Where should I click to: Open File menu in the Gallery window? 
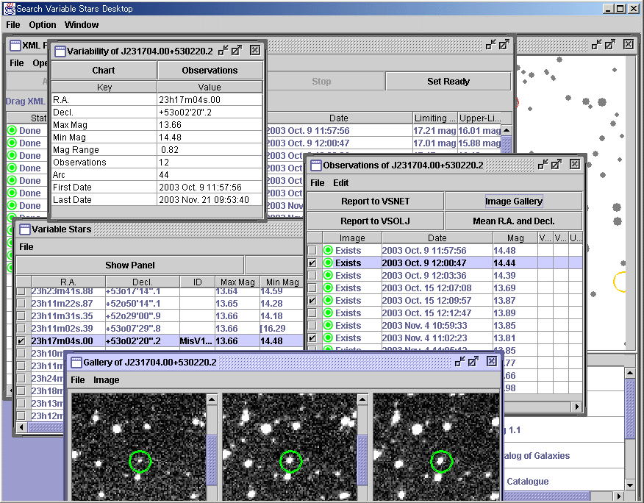pyautogui.click(x=78, y=380)
